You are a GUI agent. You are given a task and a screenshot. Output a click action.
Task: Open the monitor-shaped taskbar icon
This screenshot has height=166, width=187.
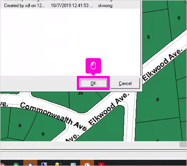pyautogui.click(x=44, y=164)
